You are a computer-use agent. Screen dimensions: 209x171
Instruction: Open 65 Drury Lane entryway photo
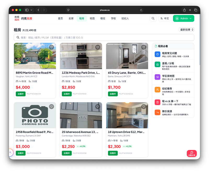(127, 56)
